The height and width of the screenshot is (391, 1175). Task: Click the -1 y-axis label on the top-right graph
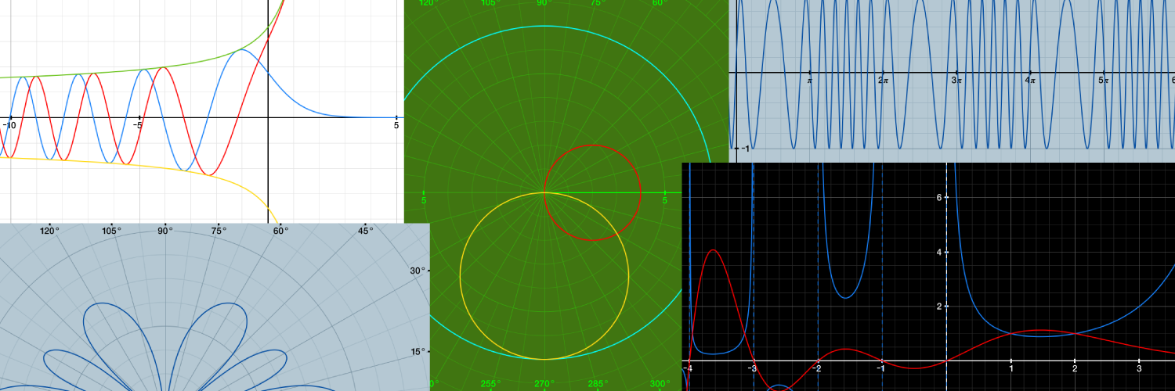pyautogui.click(x=747, y=149)
